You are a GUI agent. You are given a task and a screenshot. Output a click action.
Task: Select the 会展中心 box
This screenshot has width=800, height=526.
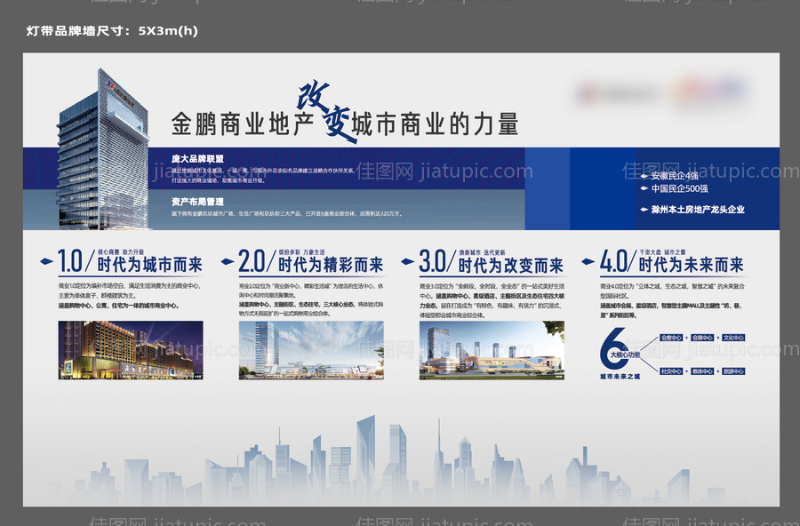point(702,338)
